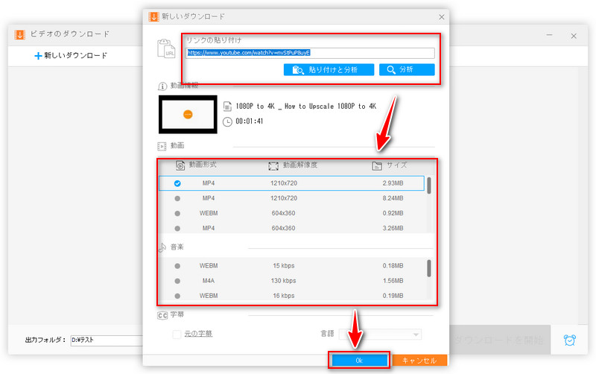Click the New Download dialog logo icon

click(x=153, y=16)
